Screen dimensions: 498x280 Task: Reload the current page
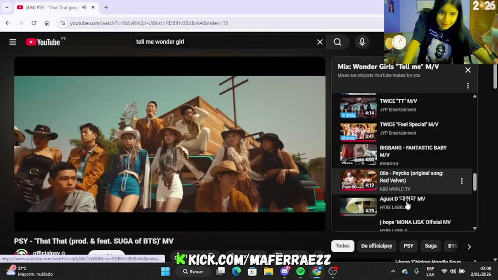point(34,23)
